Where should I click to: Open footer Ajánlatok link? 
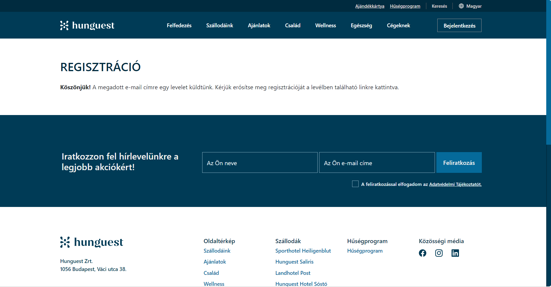click(x=215, y=262)
